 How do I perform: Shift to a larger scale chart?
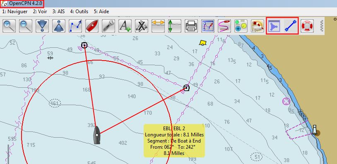point(42,26)
